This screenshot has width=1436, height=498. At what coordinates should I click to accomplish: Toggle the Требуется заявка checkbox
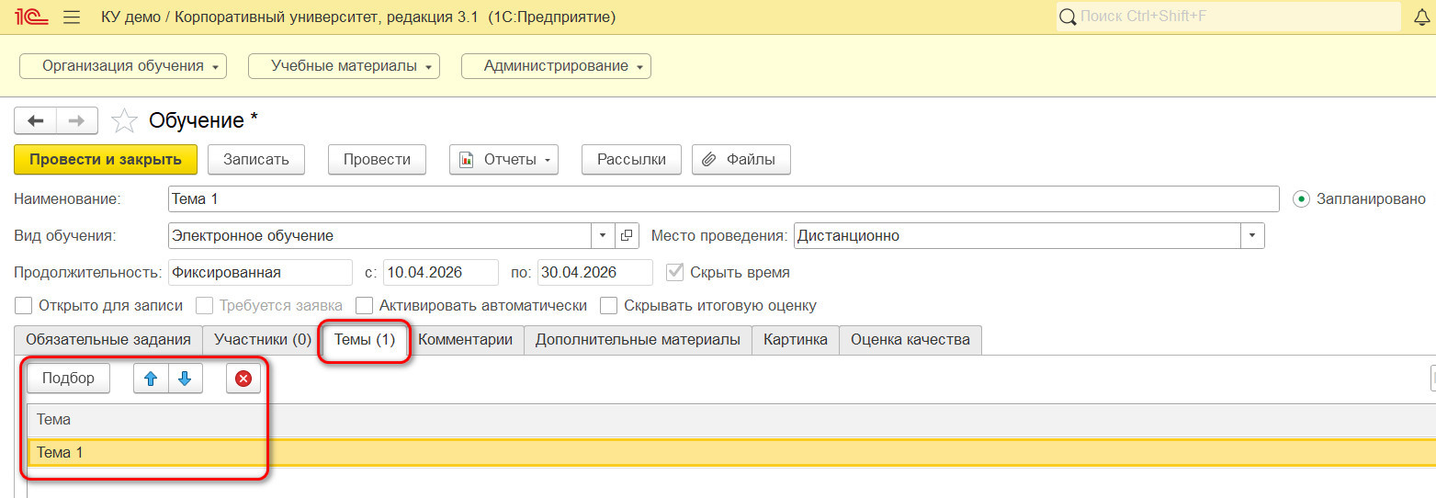(204, 305)
